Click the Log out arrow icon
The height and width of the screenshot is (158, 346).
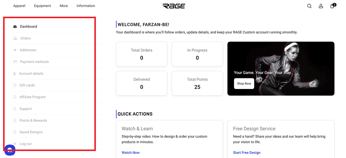(15, 144)
